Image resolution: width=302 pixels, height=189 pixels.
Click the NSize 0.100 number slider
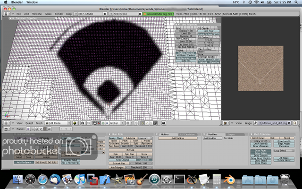(261, 141)
